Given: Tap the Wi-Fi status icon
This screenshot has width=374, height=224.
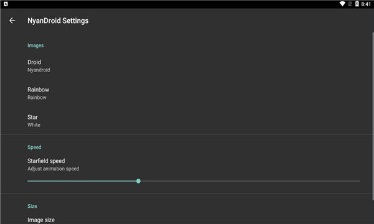Looking at the screenshot, I should pos(342,4).
